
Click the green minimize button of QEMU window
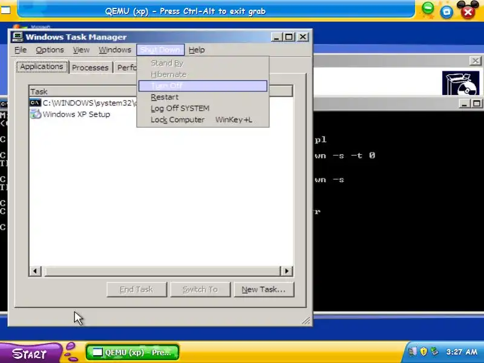coord(428,8)
